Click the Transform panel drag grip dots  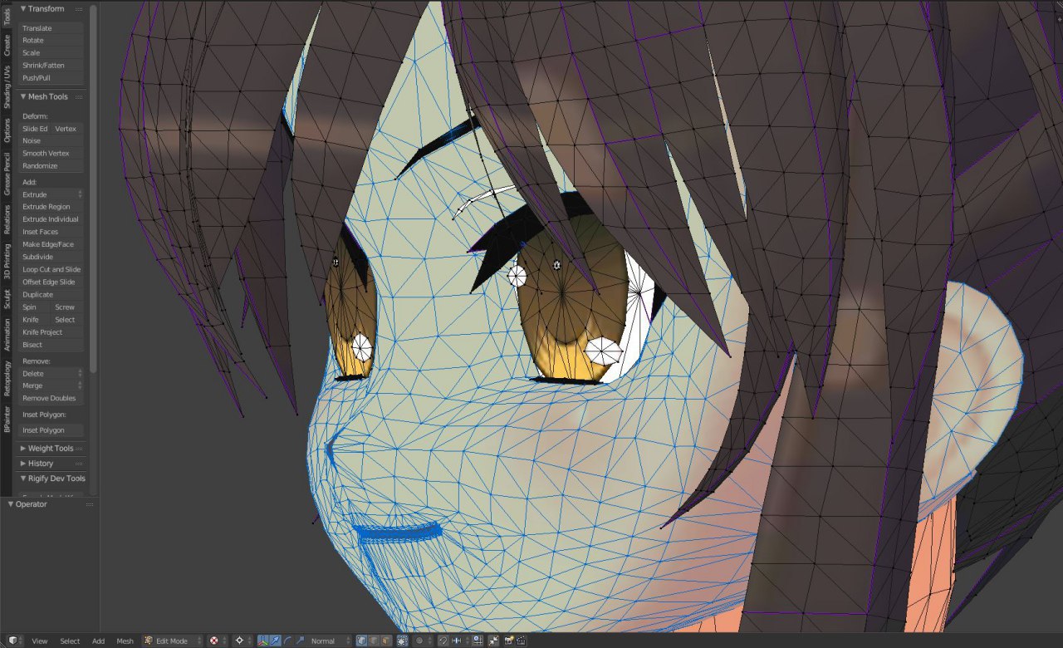tap(79, 8)
